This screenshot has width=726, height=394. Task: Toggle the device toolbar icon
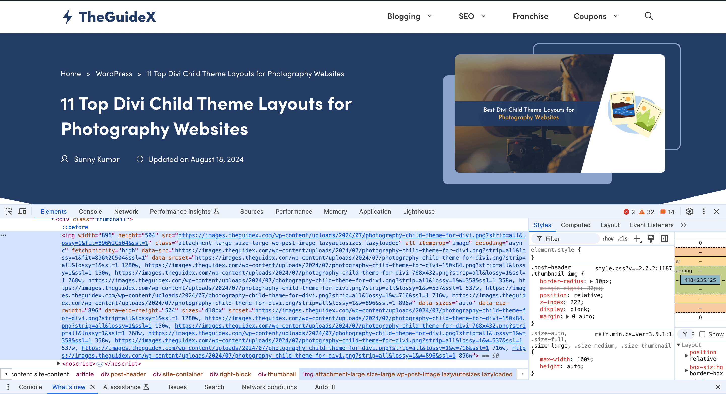click(22, 212)
